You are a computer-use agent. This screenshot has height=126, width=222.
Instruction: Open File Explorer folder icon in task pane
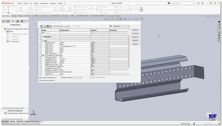tap(219, 30)
